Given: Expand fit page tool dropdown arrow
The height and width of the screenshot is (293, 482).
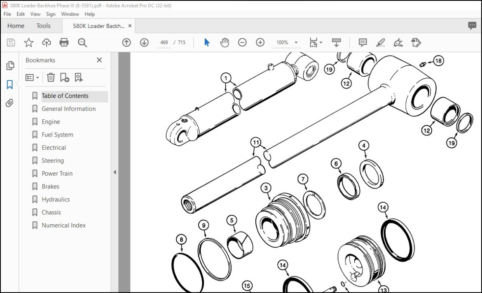Looking at the screenshot, I should (321, 42).
